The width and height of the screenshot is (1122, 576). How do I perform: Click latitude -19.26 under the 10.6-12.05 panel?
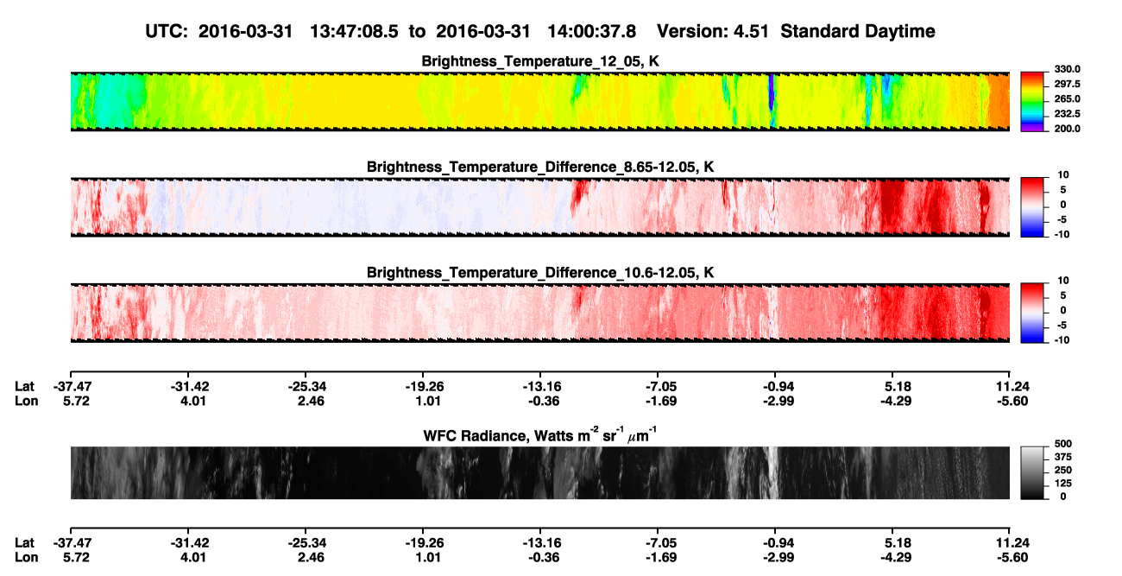coord(424,386)
